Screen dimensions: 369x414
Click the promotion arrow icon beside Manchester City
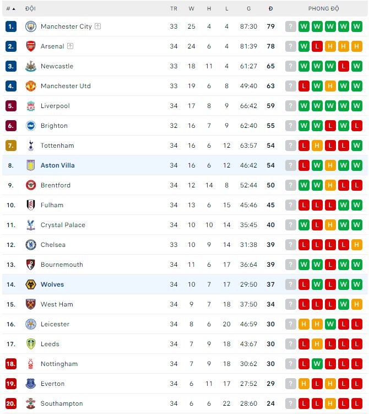[97, 26]
